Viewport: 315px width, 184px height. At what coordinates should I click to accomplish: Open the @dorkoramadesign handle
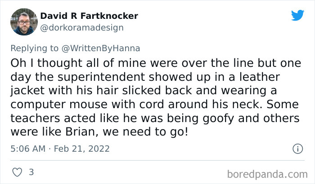pyautogui.click(x=82, y=27)
